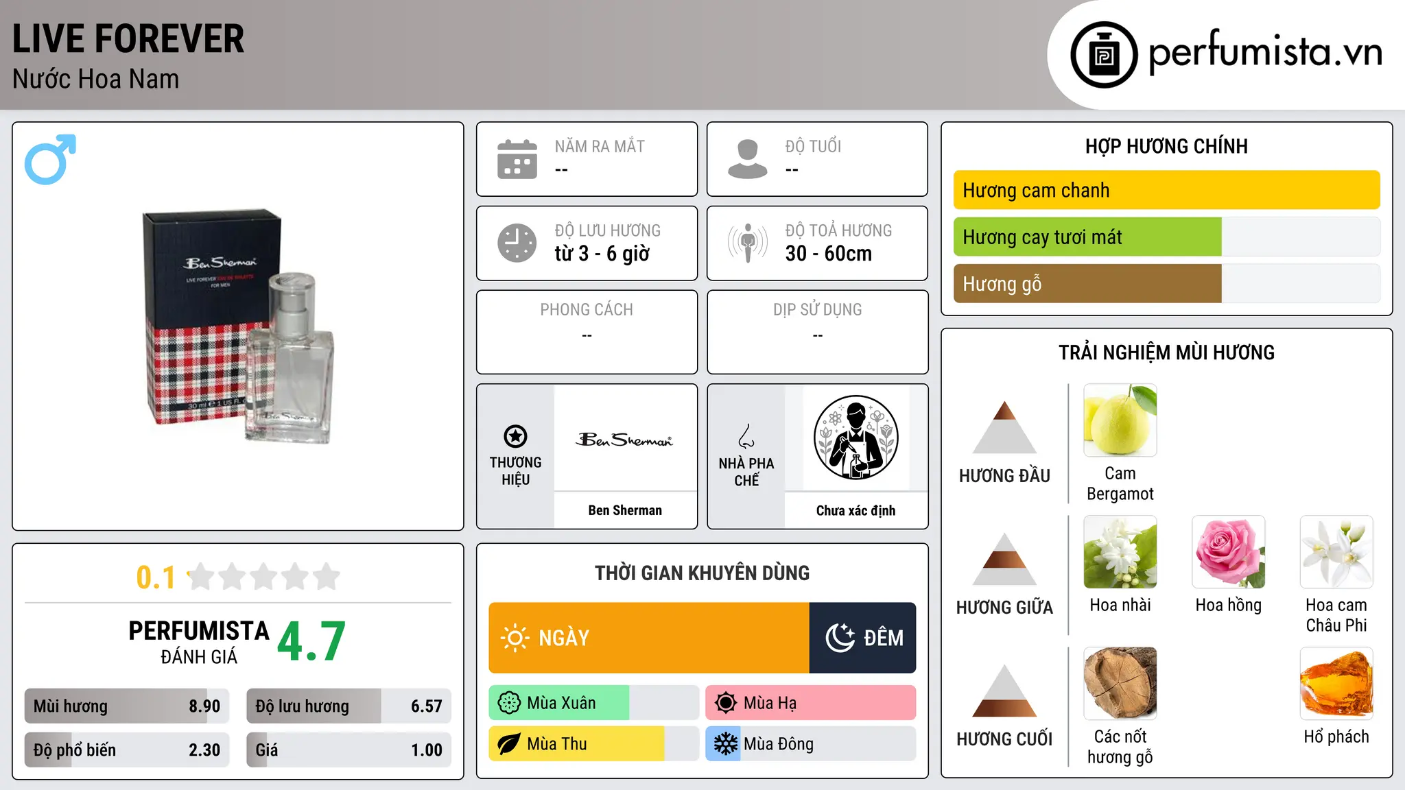The image size is (1405, 790).
Task: Click the Phong cách card
Action: point(587,332)
